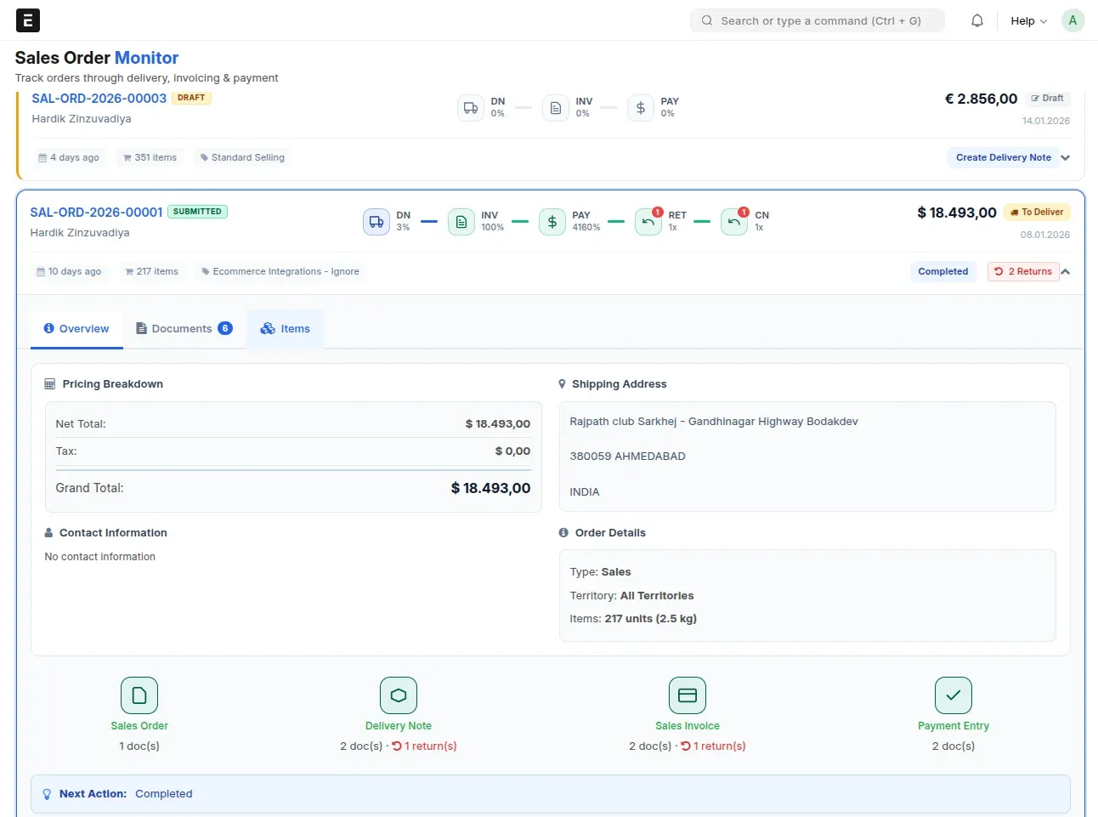This screenshot has width=1098, height=817.
Task: Click the 380059 AHMEDABAD address line
Action: [627, 457]
